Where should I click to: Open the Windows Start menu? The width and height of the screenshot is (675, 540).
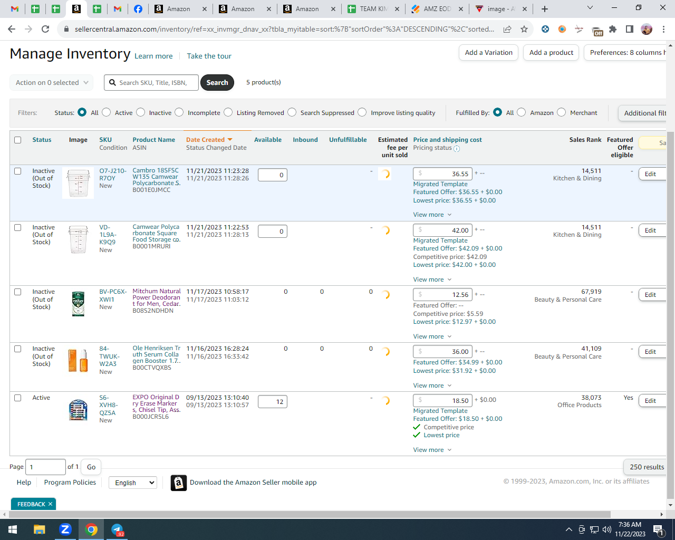point(13,529)
